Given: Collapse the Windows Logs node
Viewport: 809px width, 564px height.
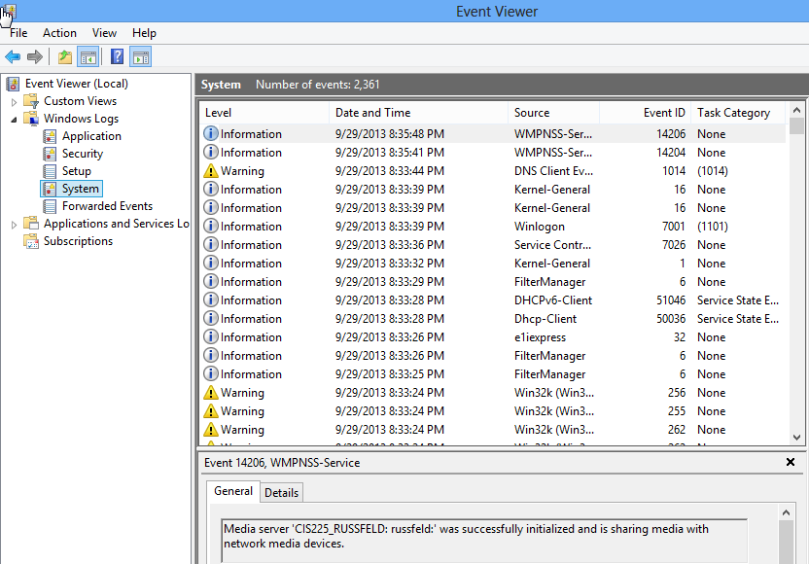Looking at the screenshot, I should coord(14,119).
